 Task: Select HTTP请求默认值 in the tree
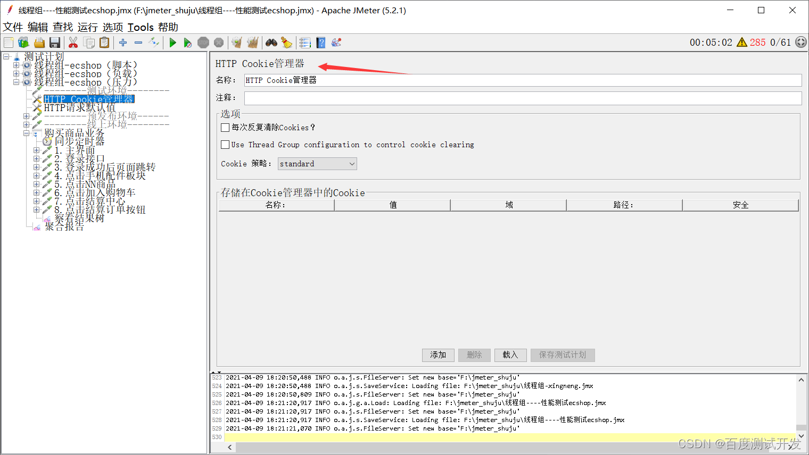79,108
